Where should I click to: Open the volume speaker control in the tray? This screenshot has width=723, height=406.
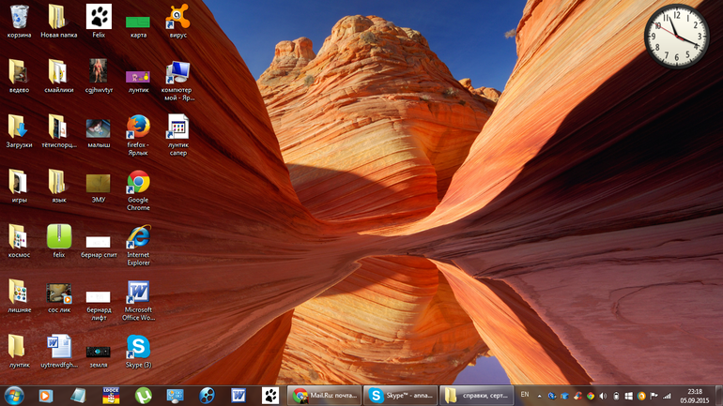[x=603, y=396]
